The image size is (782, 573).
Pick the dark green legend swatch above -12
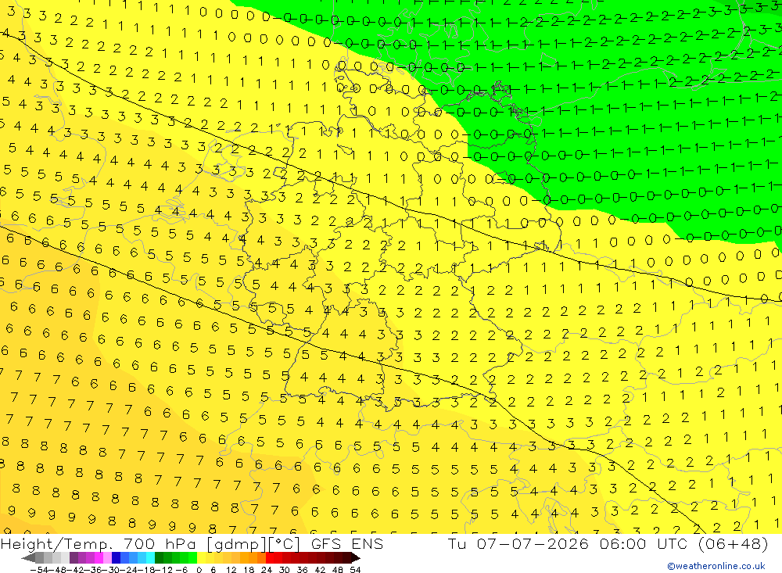click(x=159, y=558)
